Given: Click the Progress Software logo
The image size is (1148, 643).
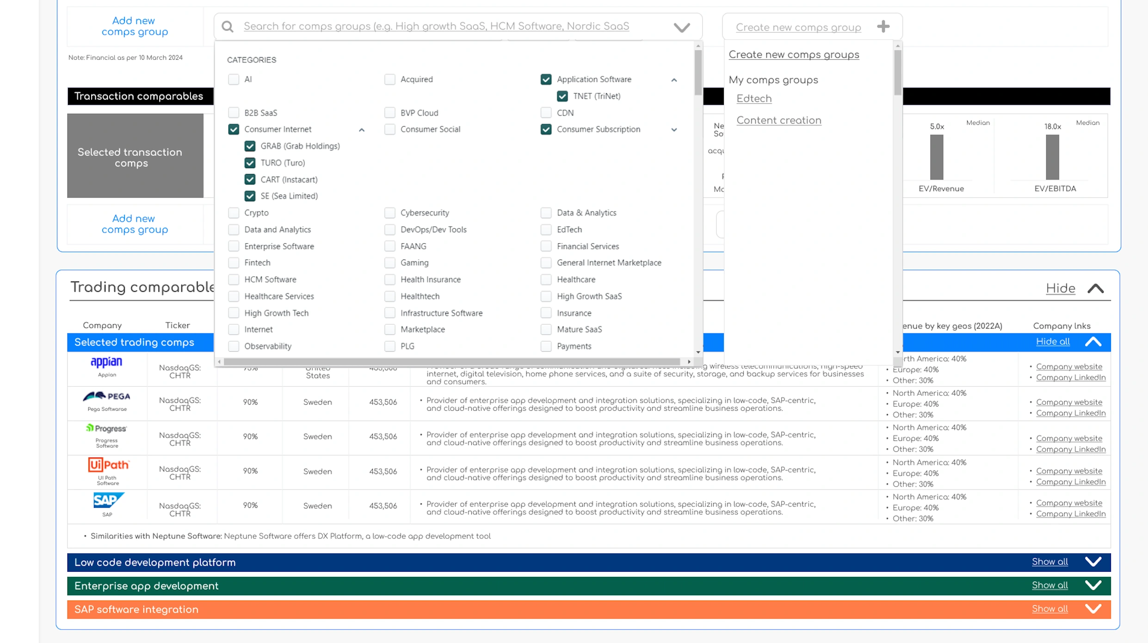Looking at the screenshot, I should [106, 428].
